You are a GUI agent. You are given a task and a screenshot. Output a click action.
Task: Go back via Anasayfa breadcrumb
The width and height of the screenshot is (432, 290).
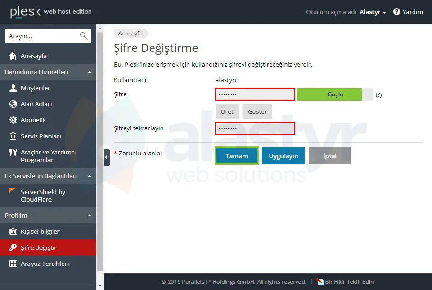point(131,33)
